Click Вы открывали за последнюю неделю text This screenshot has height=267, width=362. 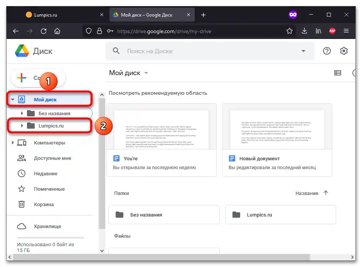[155, 167]
